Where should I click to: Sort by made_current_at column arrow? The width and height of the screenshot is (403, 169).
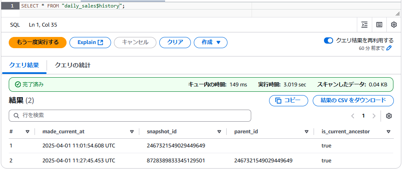(x=132, y=132)
